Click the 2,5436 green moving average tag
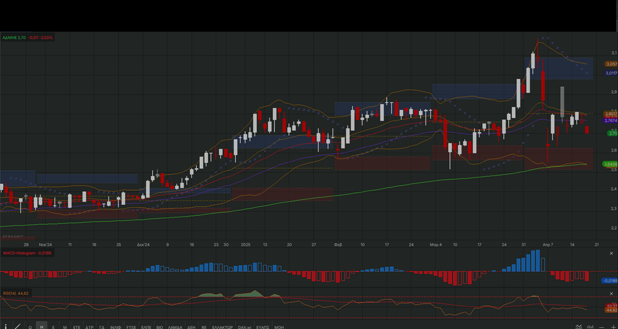This screenshot has width=618, height=329. point(611,164)
